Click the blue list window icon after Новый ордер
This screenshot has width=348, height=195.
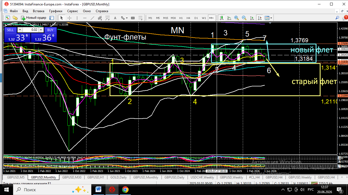[x=52, y=18]
